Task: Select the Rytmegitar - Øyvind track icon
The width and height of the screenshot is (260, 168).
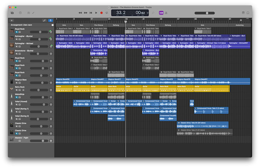Action: (x=11, y=38)
